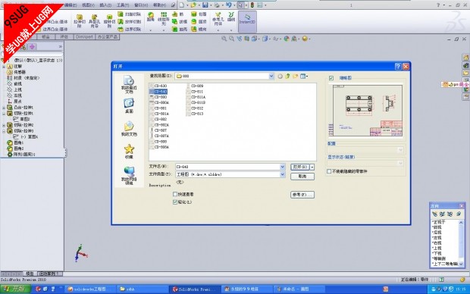Open the 查找范围 look-in folder dropdown
Screen dimensions: 470x294
pyautogui.click(x=271, y=76)
